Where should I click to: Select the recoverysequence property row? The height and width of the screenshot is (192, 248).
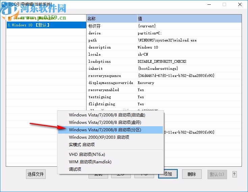(164, 76)
